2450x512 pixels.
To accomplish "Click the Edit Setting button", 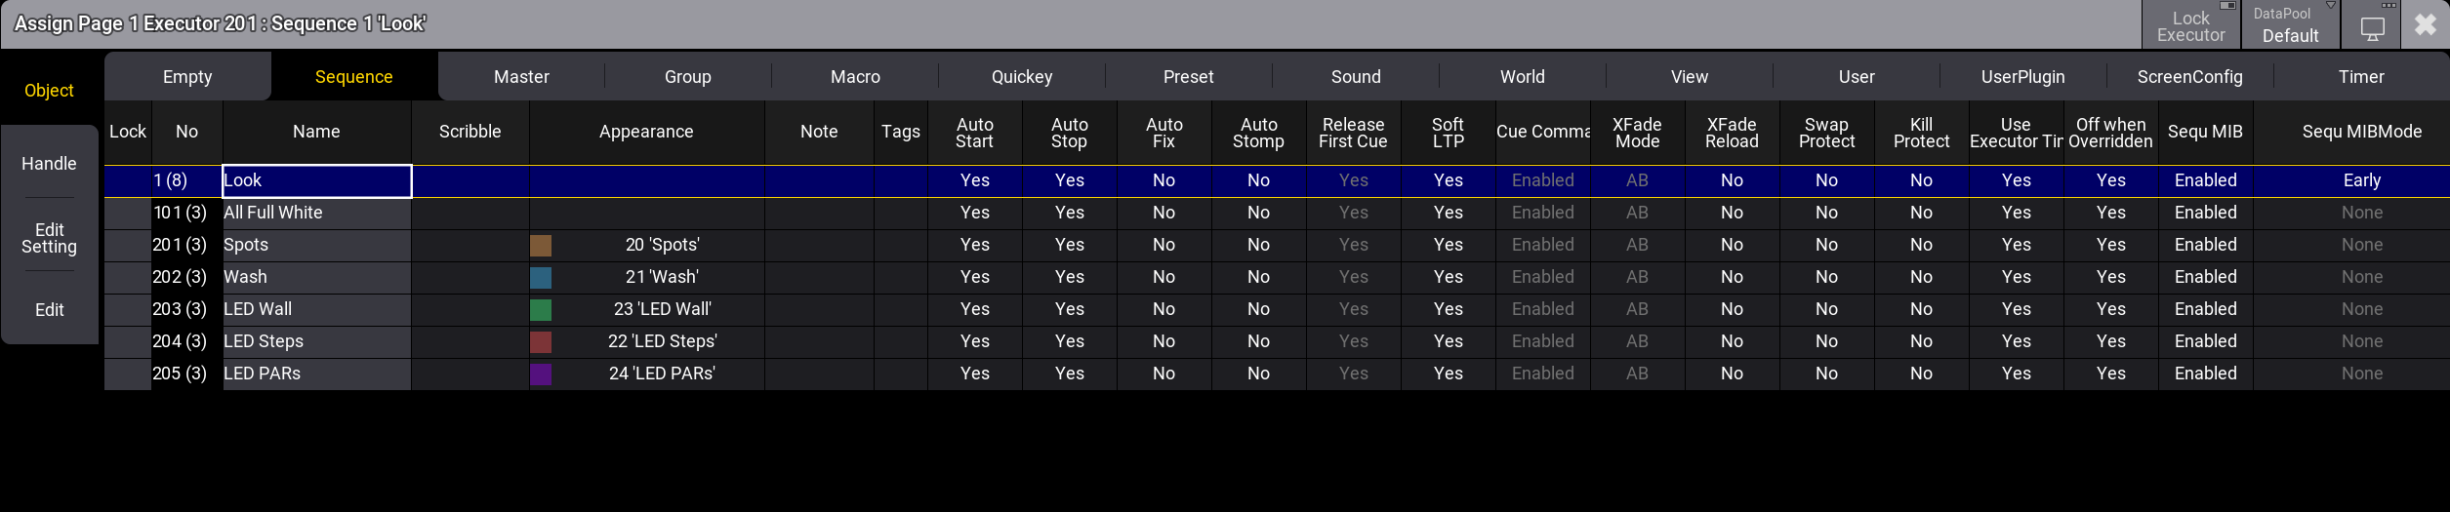I will (49, 238).
